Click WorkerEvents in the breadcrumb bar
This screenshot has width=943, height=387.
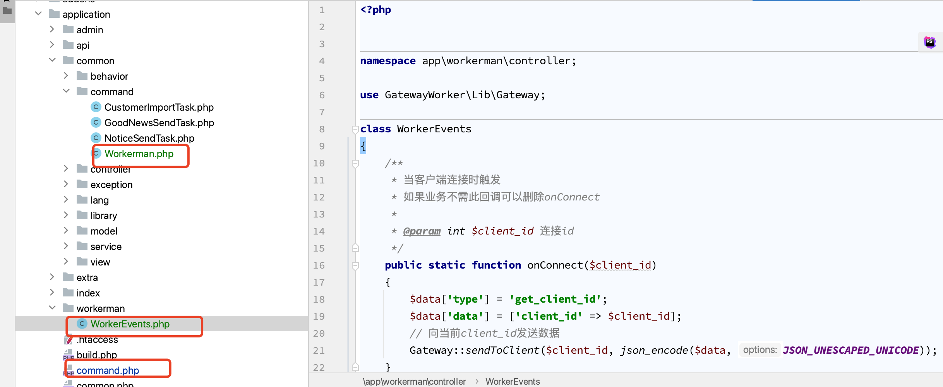pos(513,381)
